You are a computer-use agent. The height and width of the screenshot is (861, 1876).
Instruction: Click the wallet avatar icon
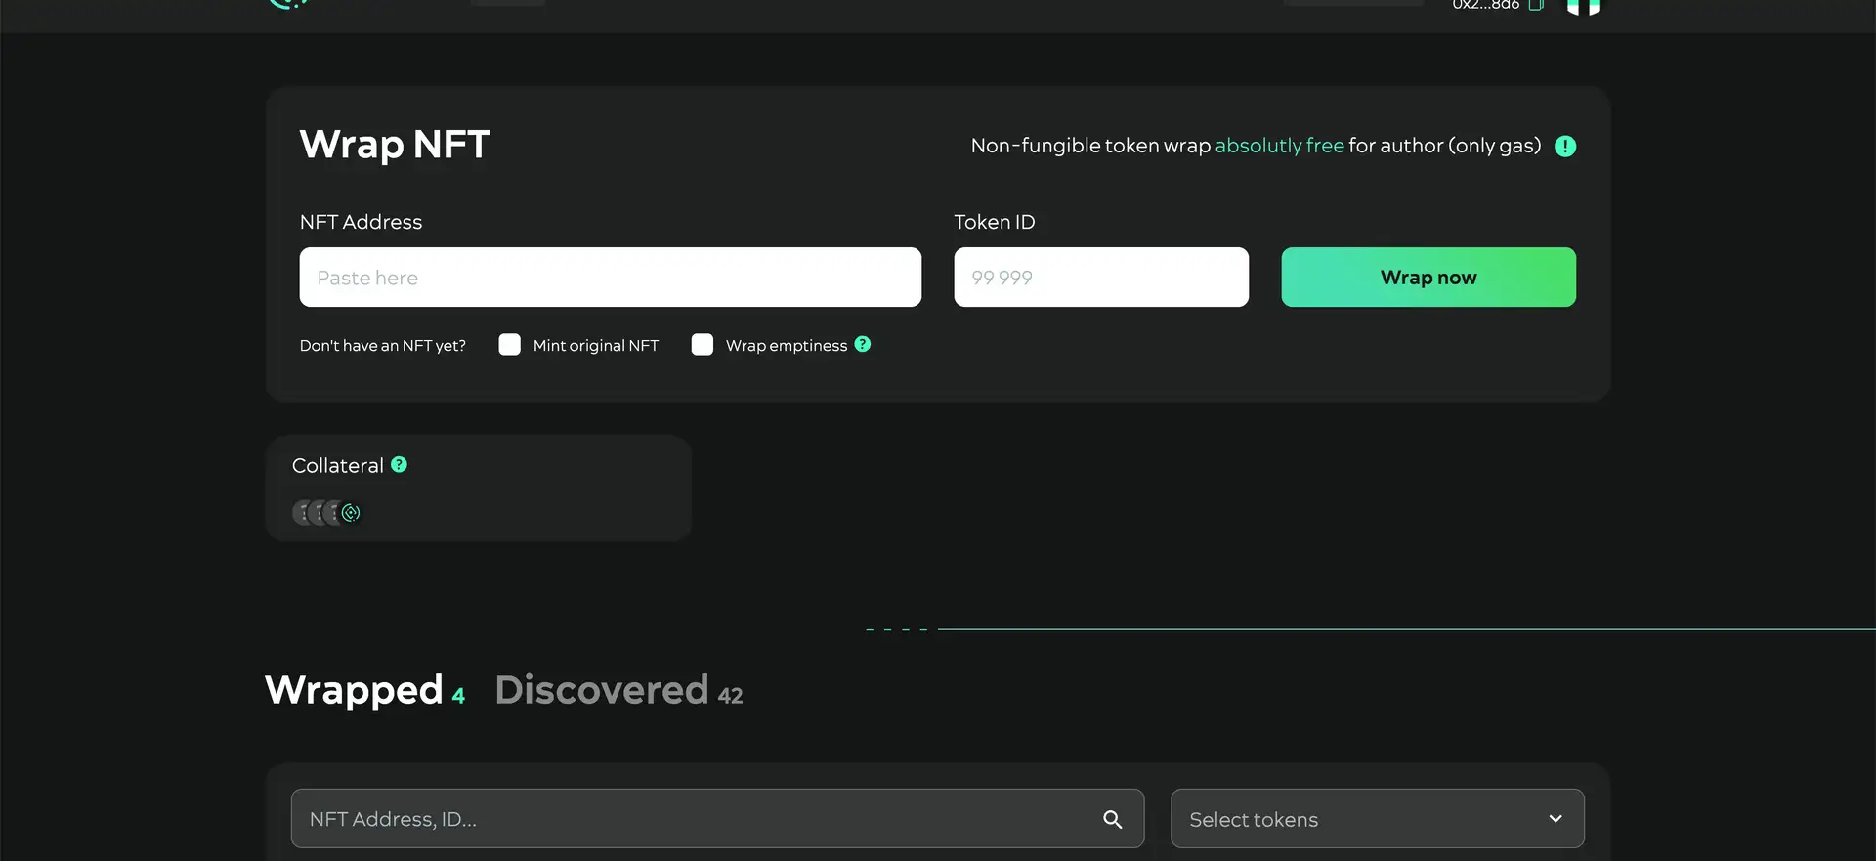[x=1583, y=7]
